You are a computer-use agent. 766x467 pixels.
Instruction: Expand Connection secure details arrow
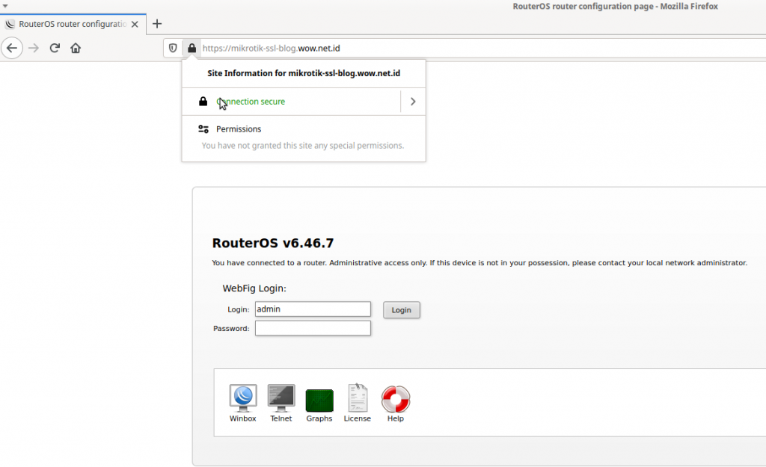click(x=413, y=102)
